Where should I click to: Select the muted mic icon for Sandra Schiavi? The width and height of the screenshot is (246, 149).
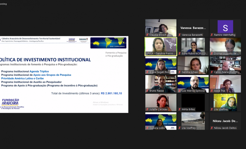tap(180, 72)
